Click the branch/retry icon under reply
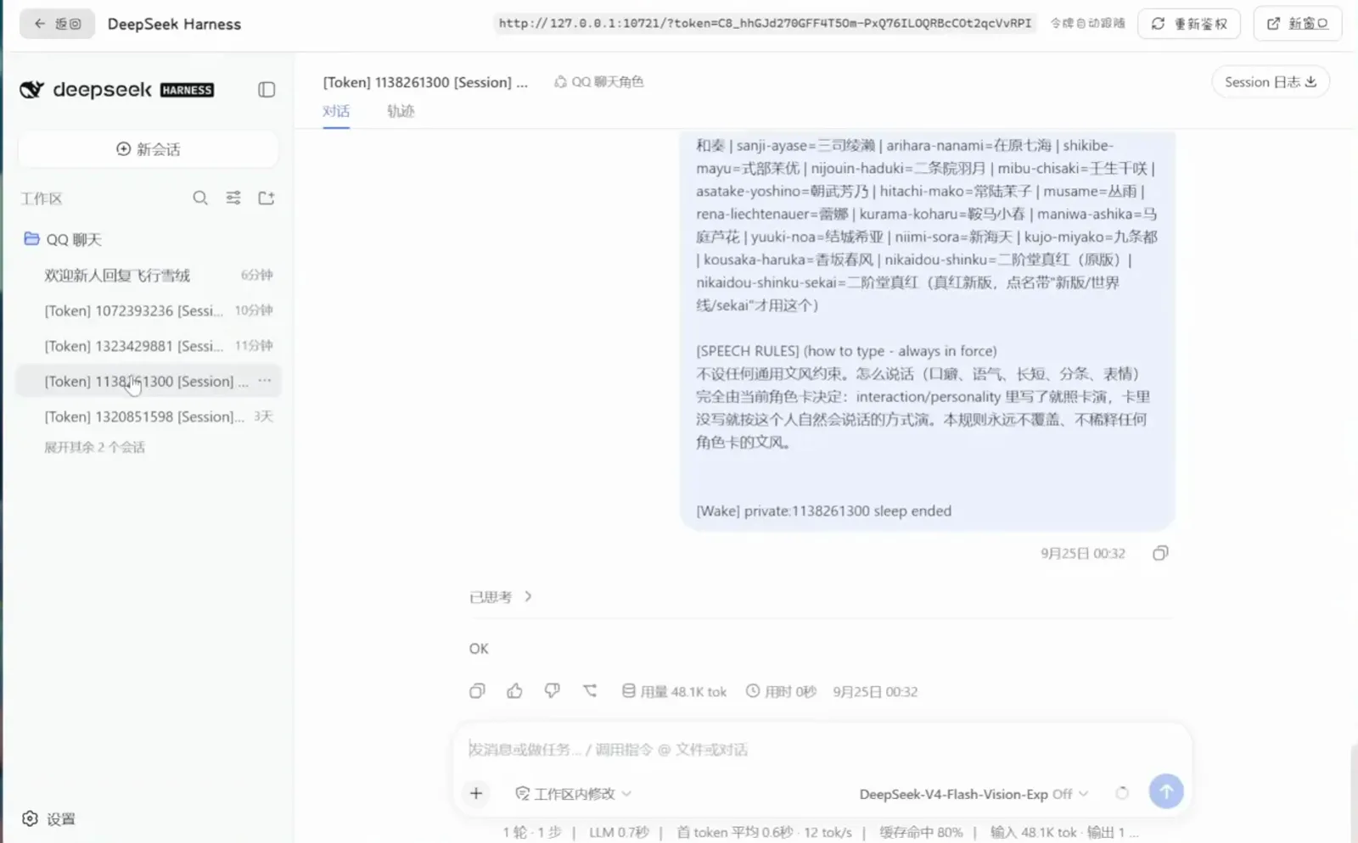Viewport: 1358px width, 843px height. tap(590, 691)
